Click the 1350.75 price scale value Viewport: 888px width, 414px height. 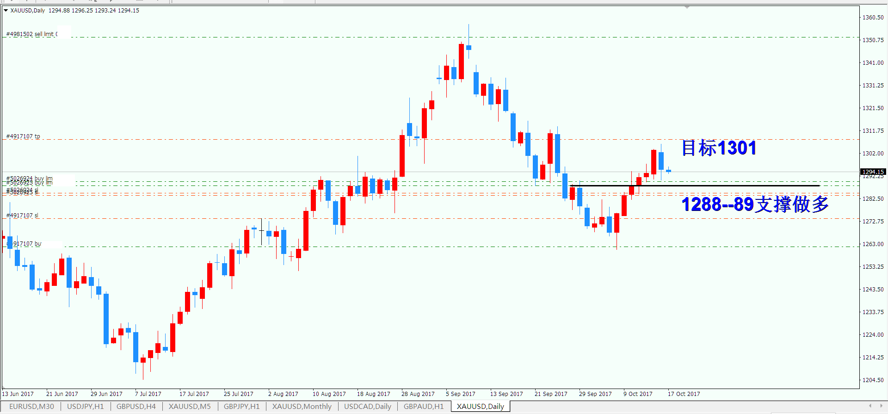873,40
